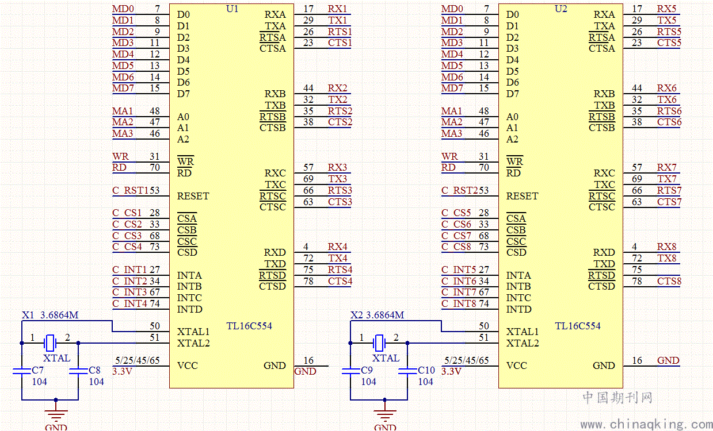Click the CTS7 net label
The height and width of the screenshot is (431, 713).
pos(669,202)
